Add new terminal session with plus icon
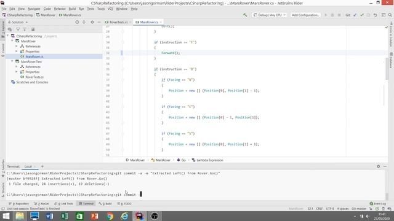Viewport: 394px width, 221px height. pyautogui.click(x=42, y=166)
